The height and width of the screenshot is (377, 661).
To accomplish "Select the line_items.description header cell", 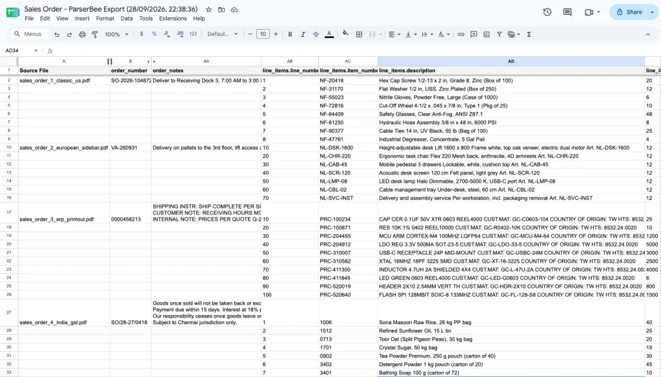I will pos(511,70).
